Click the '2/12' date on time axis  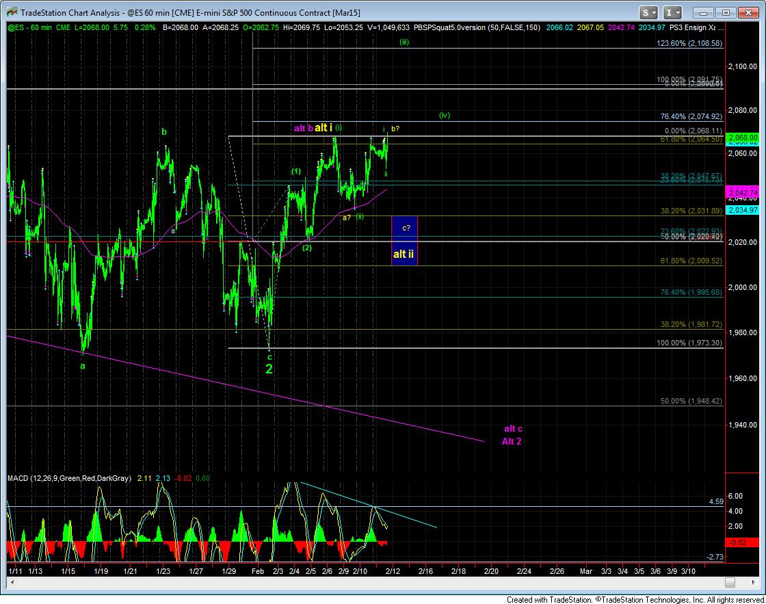393,570
